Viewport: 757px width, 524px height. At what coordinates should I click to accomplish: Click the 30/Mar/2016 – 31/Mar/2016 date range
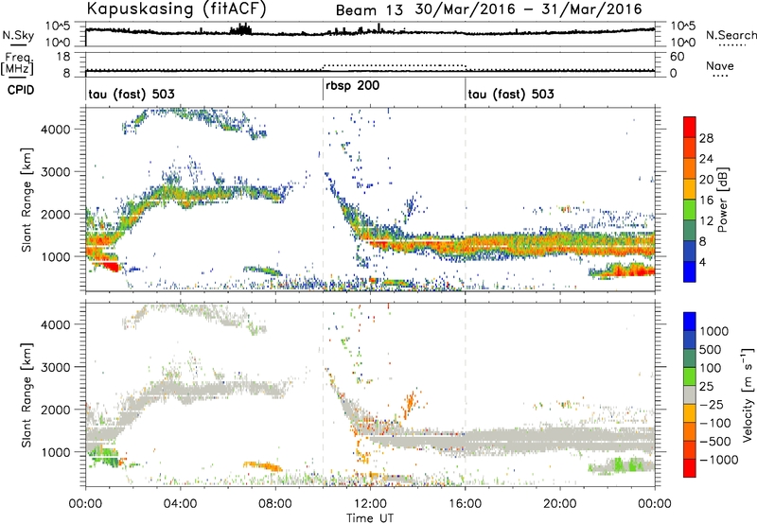click(x=528, y=9)
